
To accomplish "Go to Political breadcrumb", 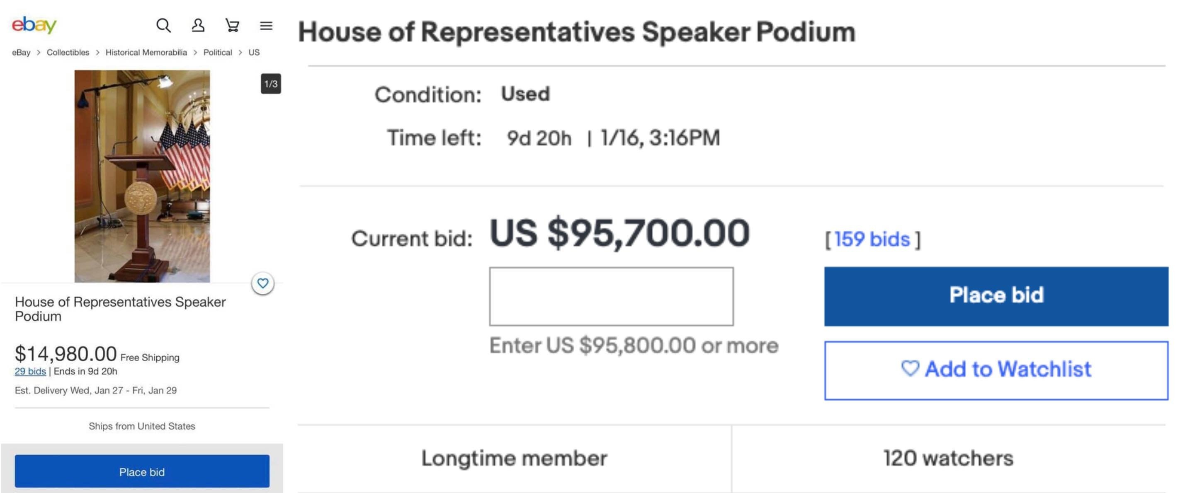I will click(218, 53).
